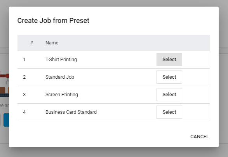This screenshot has width=228, height=157.
Task: Click row number 3 in the table
Action: click(x=24, y=95)
